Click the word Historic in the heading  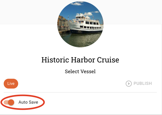[x=55, y=60]
